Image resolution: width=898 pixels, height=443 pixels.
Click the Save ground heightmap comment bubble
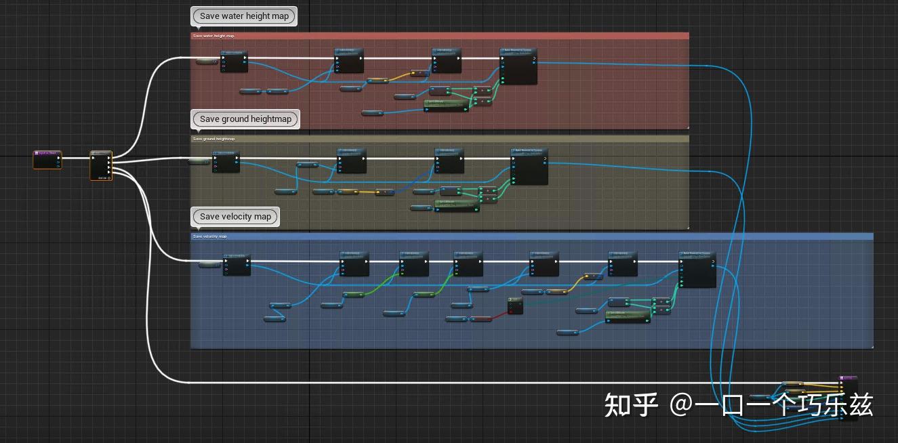pos(245,119)
